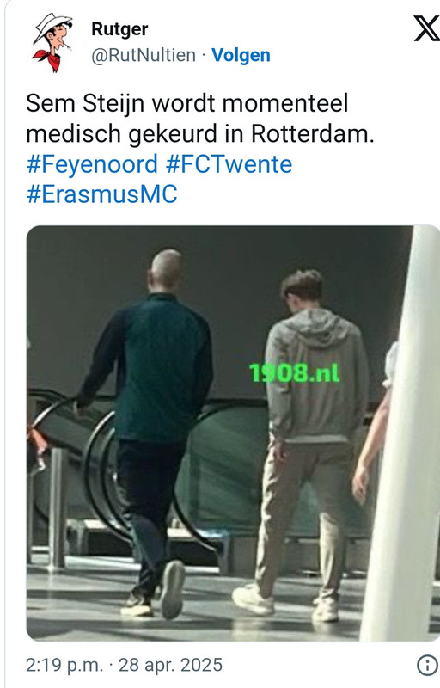
Task: Click the 2:19 p.m. time text
Action: (x=64, y=665)
